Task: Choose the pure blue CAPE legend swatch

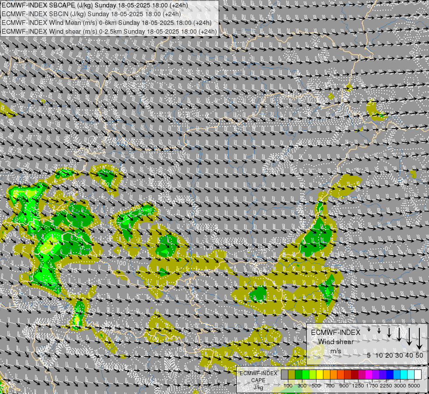Action: click(390, 374)
